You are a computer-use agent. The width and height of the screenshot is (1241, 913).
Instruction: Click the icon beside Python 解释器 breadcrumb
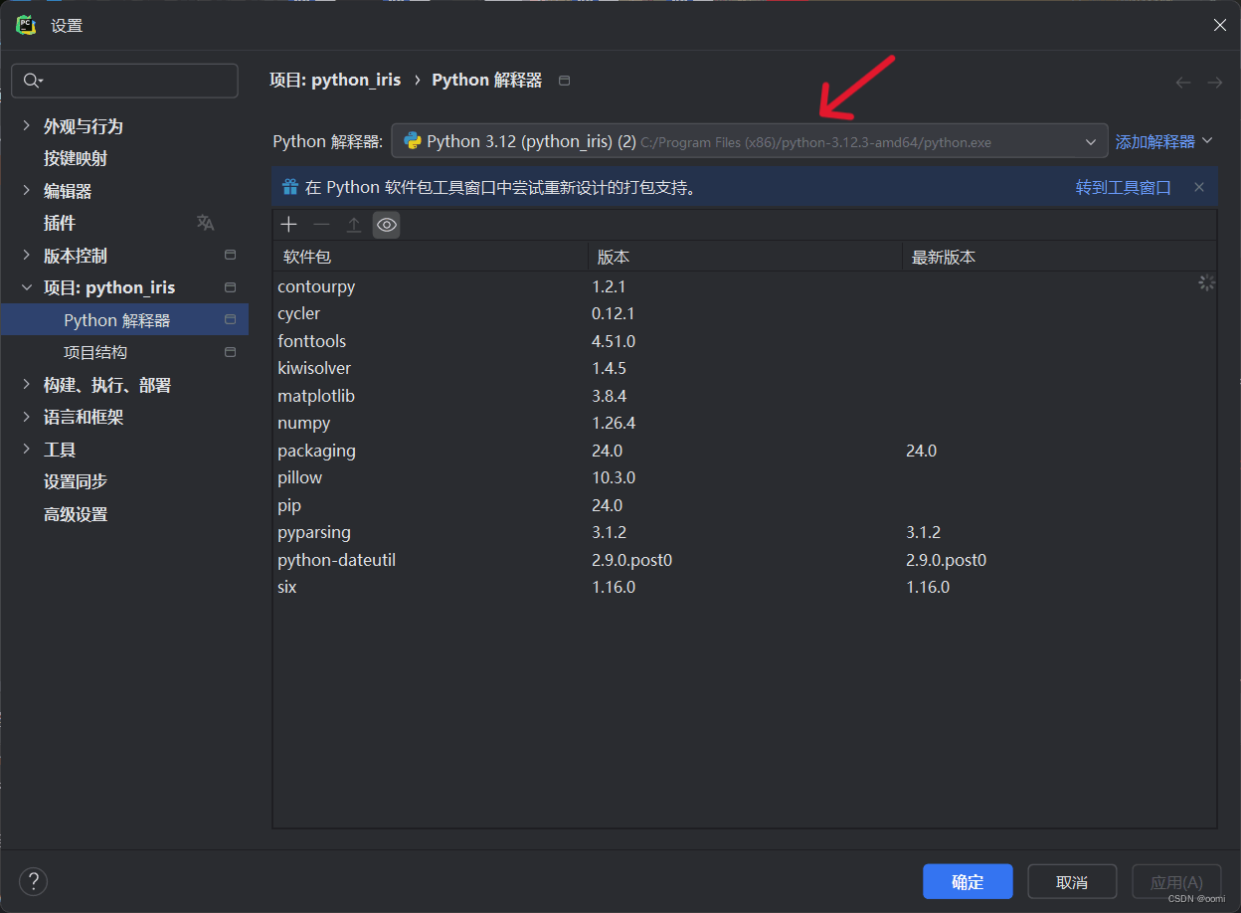coord(565,81)
